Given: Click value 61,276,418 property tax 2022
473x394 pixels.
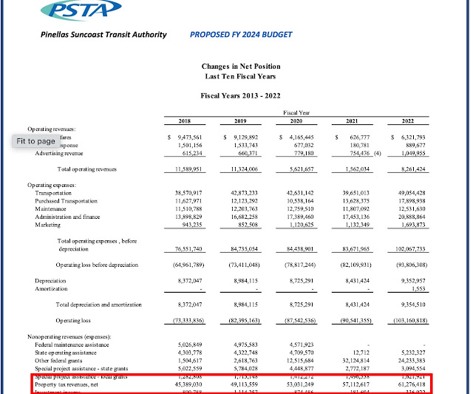Looking at the screenshot, I should coord(412,384).
